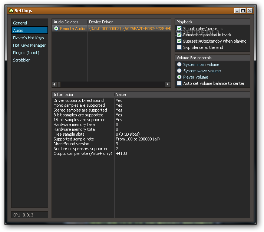This screenshot has height=232, width=264.
Task: Click the left scroll arrow of device list
Action: [x=55, y=84]
